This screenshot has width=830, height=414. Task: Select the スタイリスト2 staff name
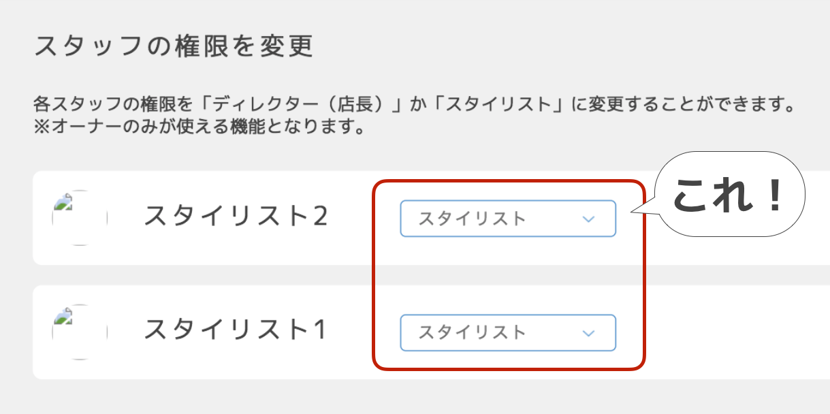(x=236, y=217)
